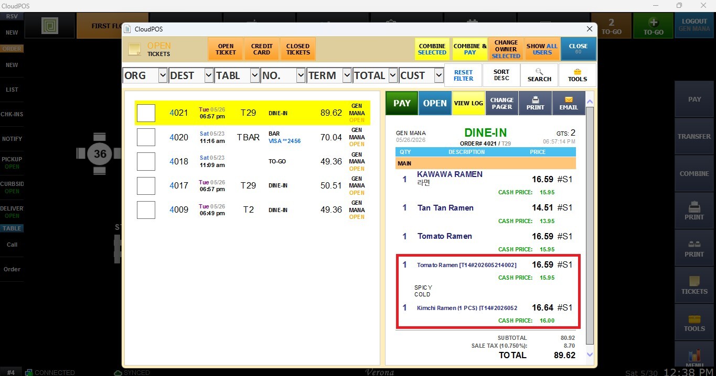This screenshot has height=376, width=716.
Task: Click LOGOUT GEN MANA button
Action: [694, 26]
